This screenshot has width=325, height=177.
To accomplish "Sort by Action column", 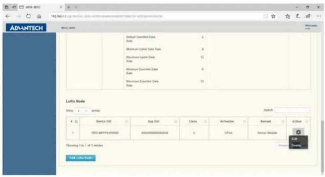I will pyautogui.click(x=298, y=121).
